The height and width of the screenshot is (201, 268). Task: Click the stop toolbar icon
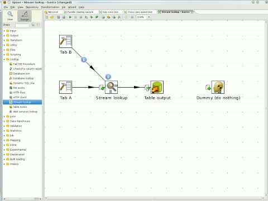[x=81, y=17]
